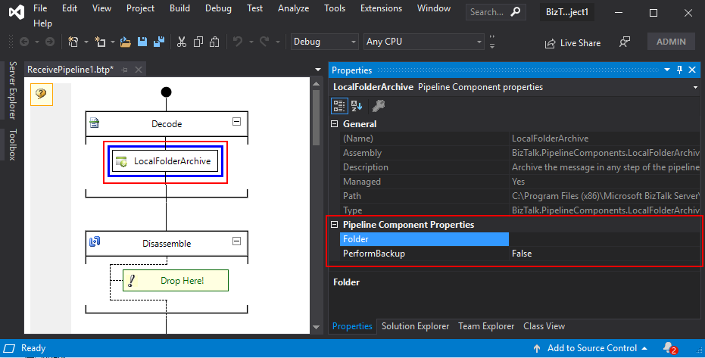Collapse Pipeline Component Properties section

coord(334,225)
